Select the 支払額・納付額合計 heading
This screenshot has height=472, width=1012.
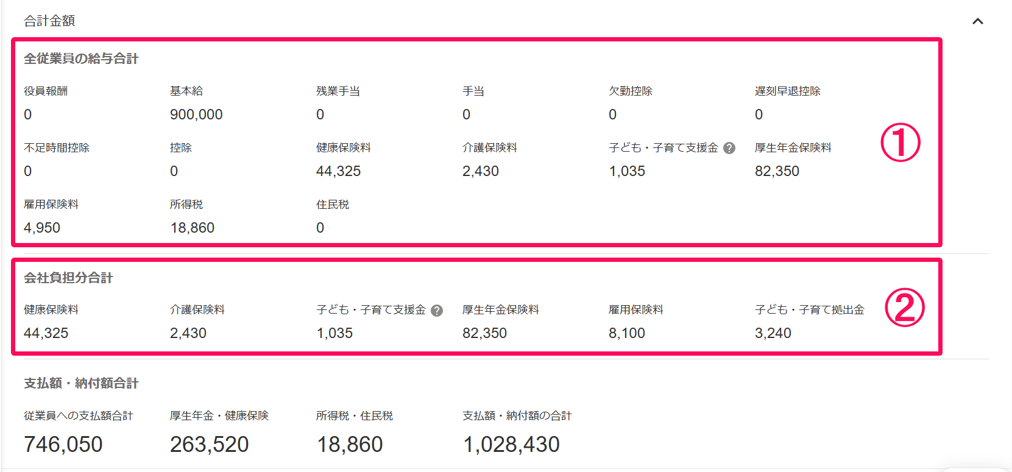click(81, 383)
